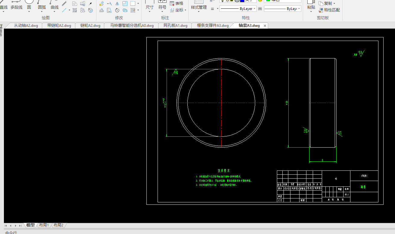
Task: Open the linetype ByLayer dropdown
Action: [238, 9]
